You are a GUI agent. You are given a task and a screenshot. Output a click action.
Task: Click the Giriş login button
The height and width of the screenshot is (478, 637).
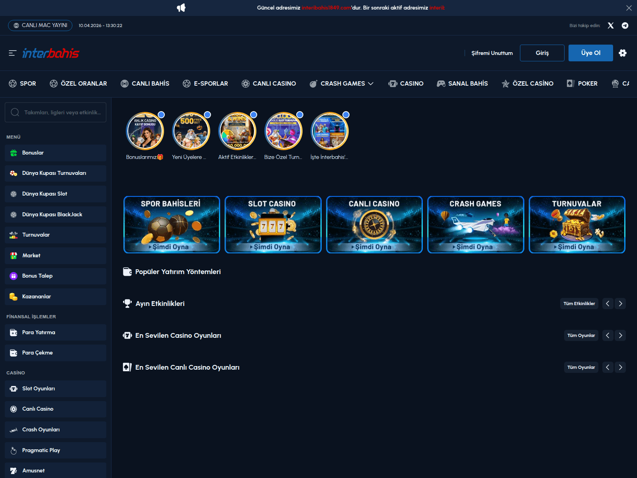pyautogui.click(x=542, y=53)
